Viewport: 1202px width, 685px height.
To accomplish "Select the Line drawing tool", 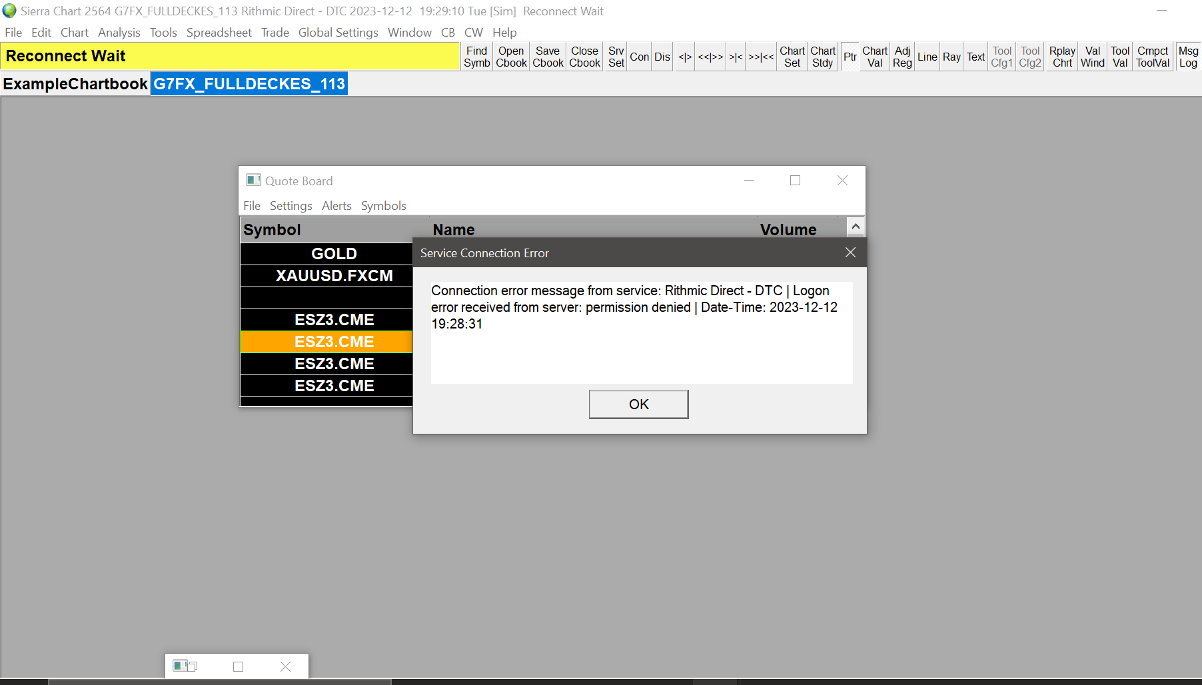I will [x=927, y=57].
